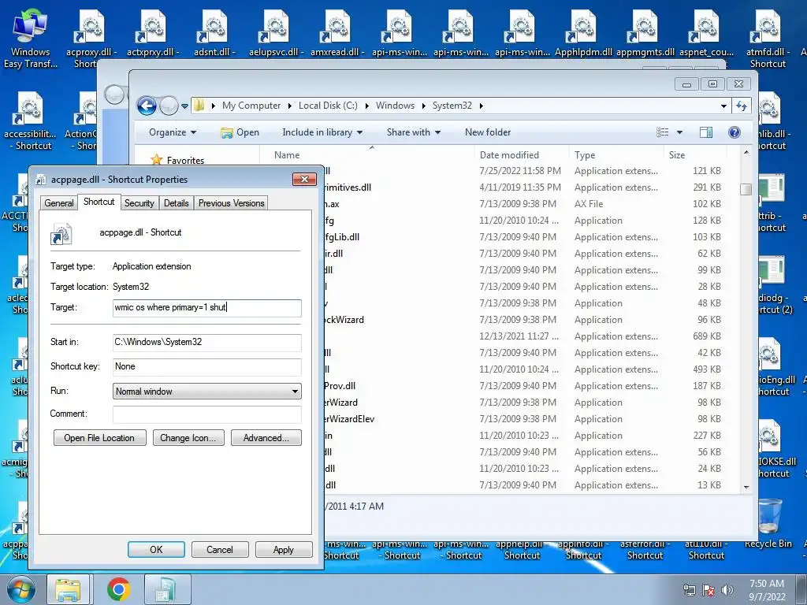The image size is (807, 605).
Task: Click in the Start in field
Action: pyautogui.click(x=207, y=342)
